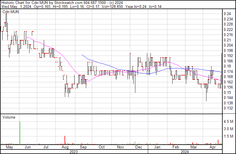Select the 0.198 price axis label

(x=228, y=50)
